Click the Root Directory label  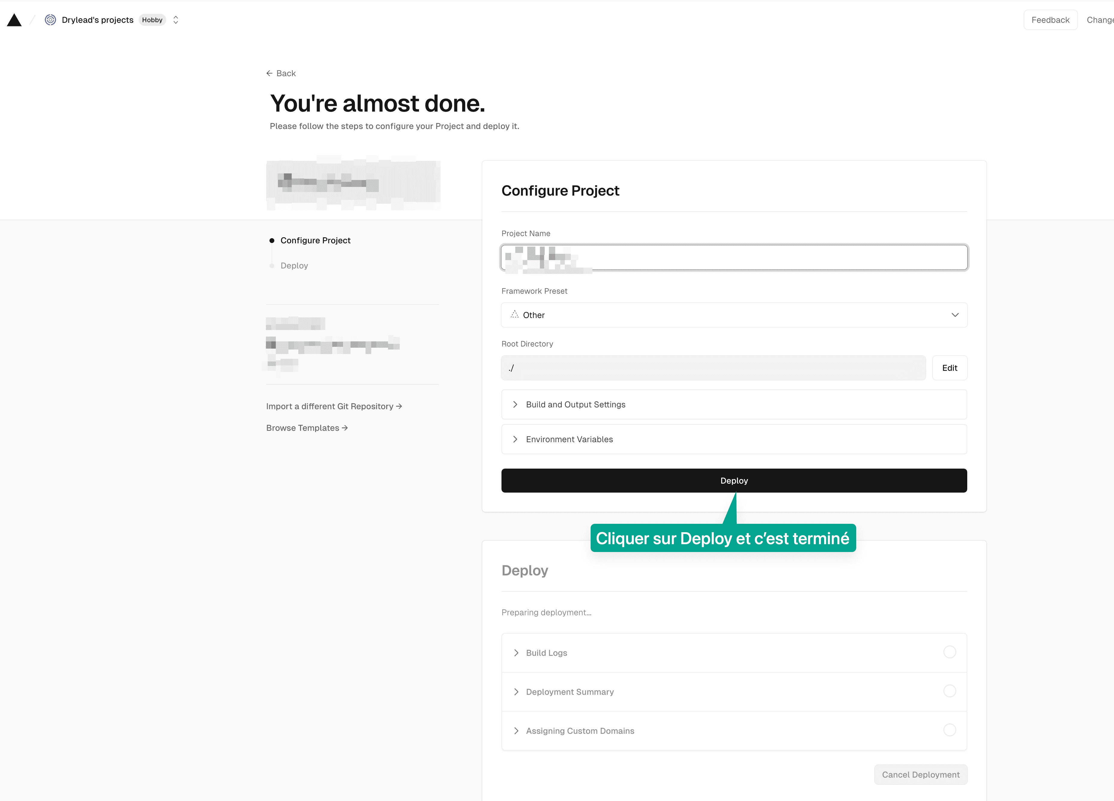point(527,344)
